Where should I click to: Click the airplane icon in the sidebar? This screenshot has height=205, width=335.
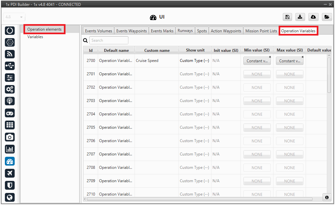(x=10, y=173)
